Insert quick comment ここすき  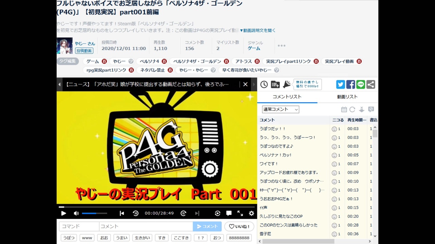pos(181,238)
